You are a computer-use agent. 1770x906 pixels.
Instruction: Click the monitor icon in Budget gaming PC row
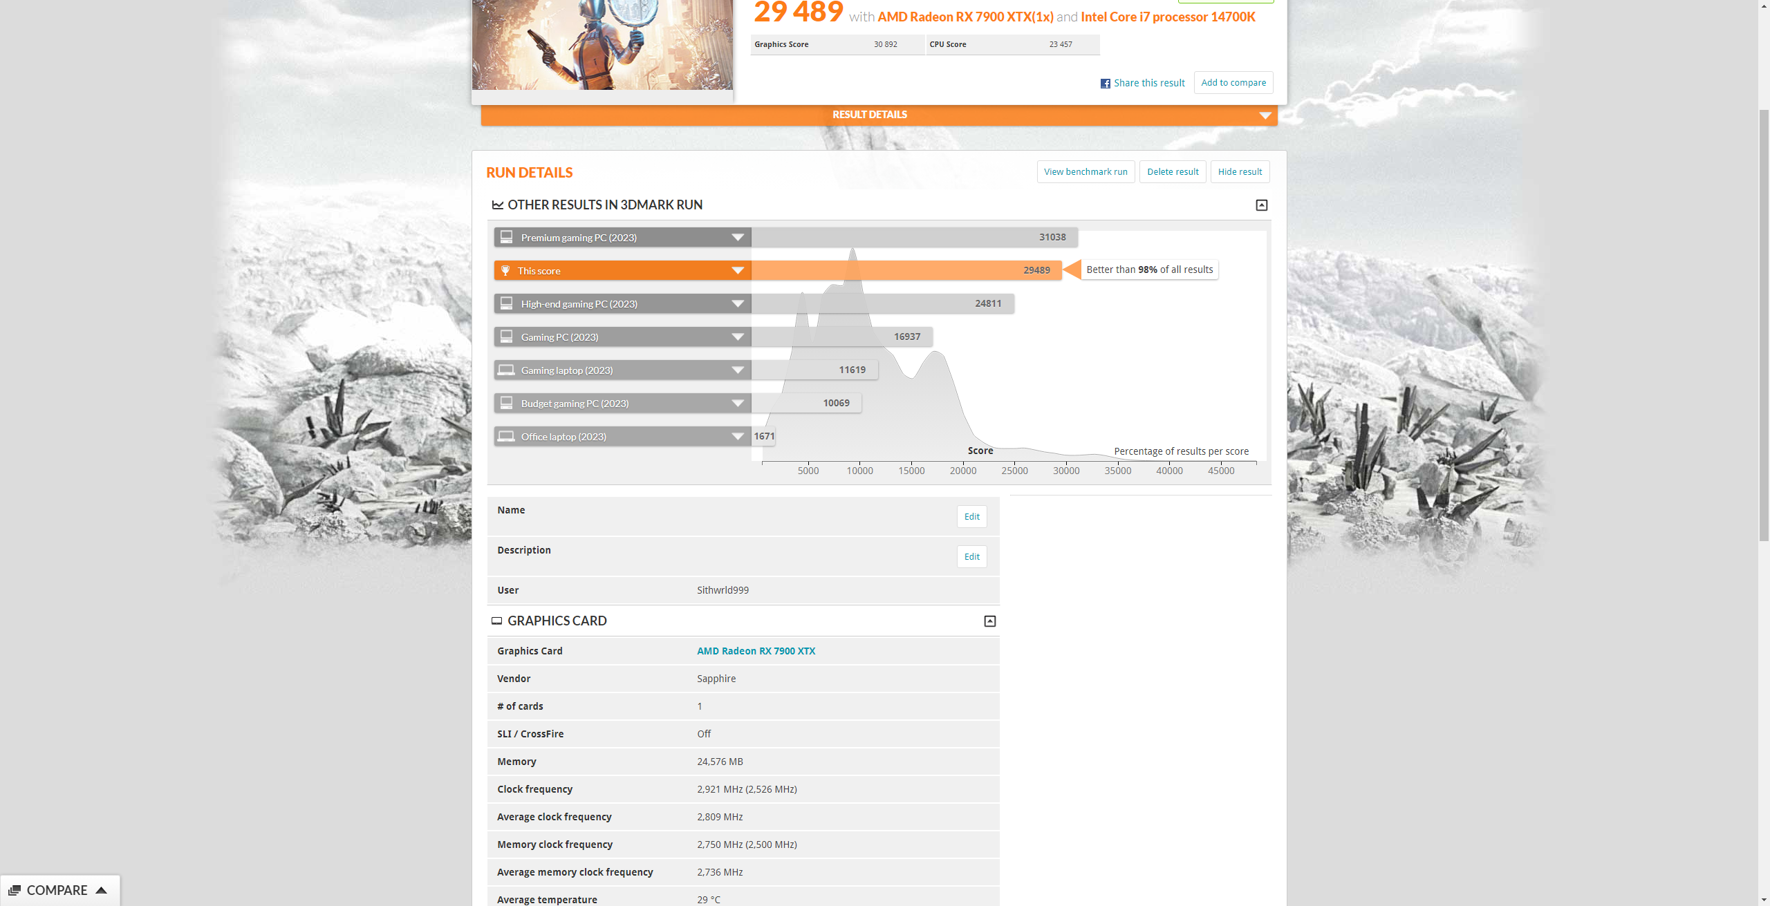(506, 403)
